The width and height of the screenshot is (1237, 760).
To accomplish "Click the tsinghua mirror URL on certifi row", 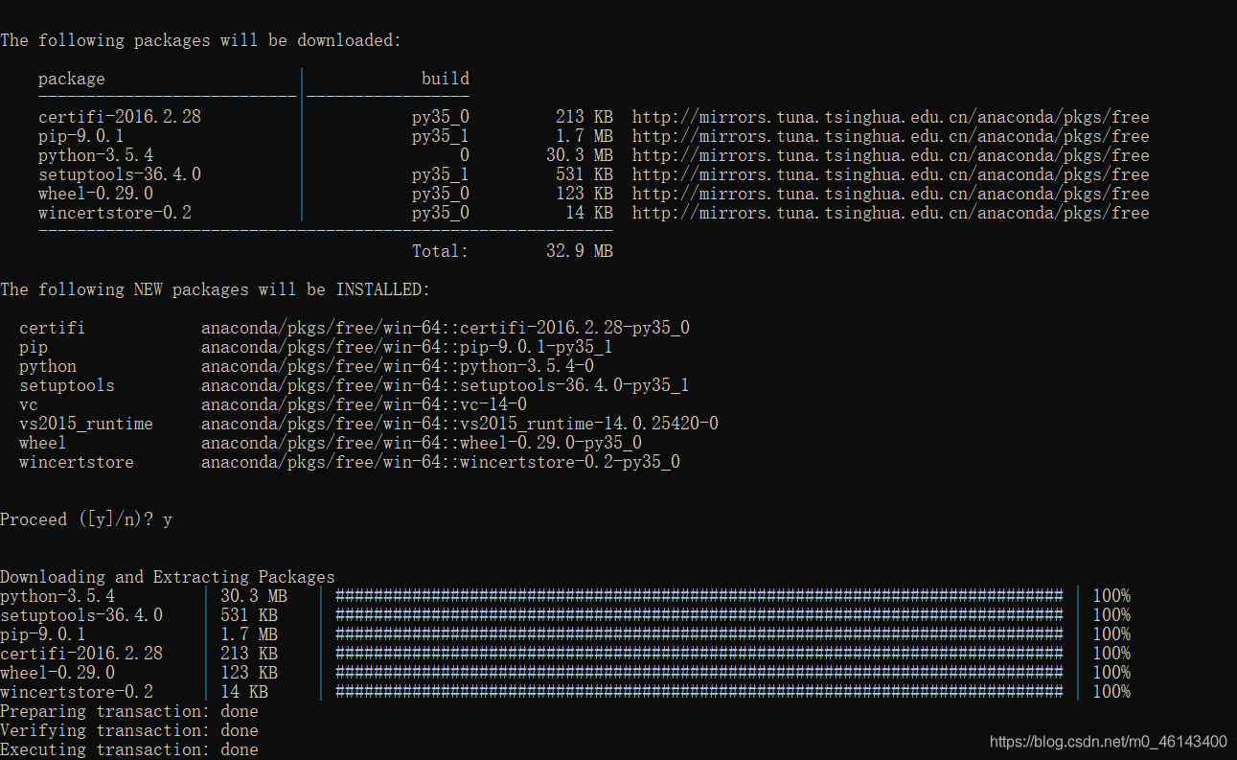I will coord(891,117).
